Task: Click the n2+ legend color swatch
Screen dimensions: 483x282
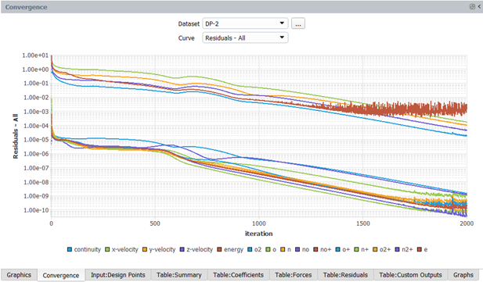Action: (398, 249)
